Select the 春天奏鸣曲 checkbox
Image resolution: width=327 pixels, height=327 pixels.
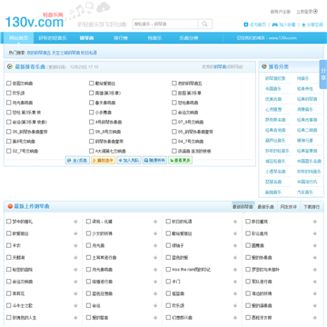point(92,103)
